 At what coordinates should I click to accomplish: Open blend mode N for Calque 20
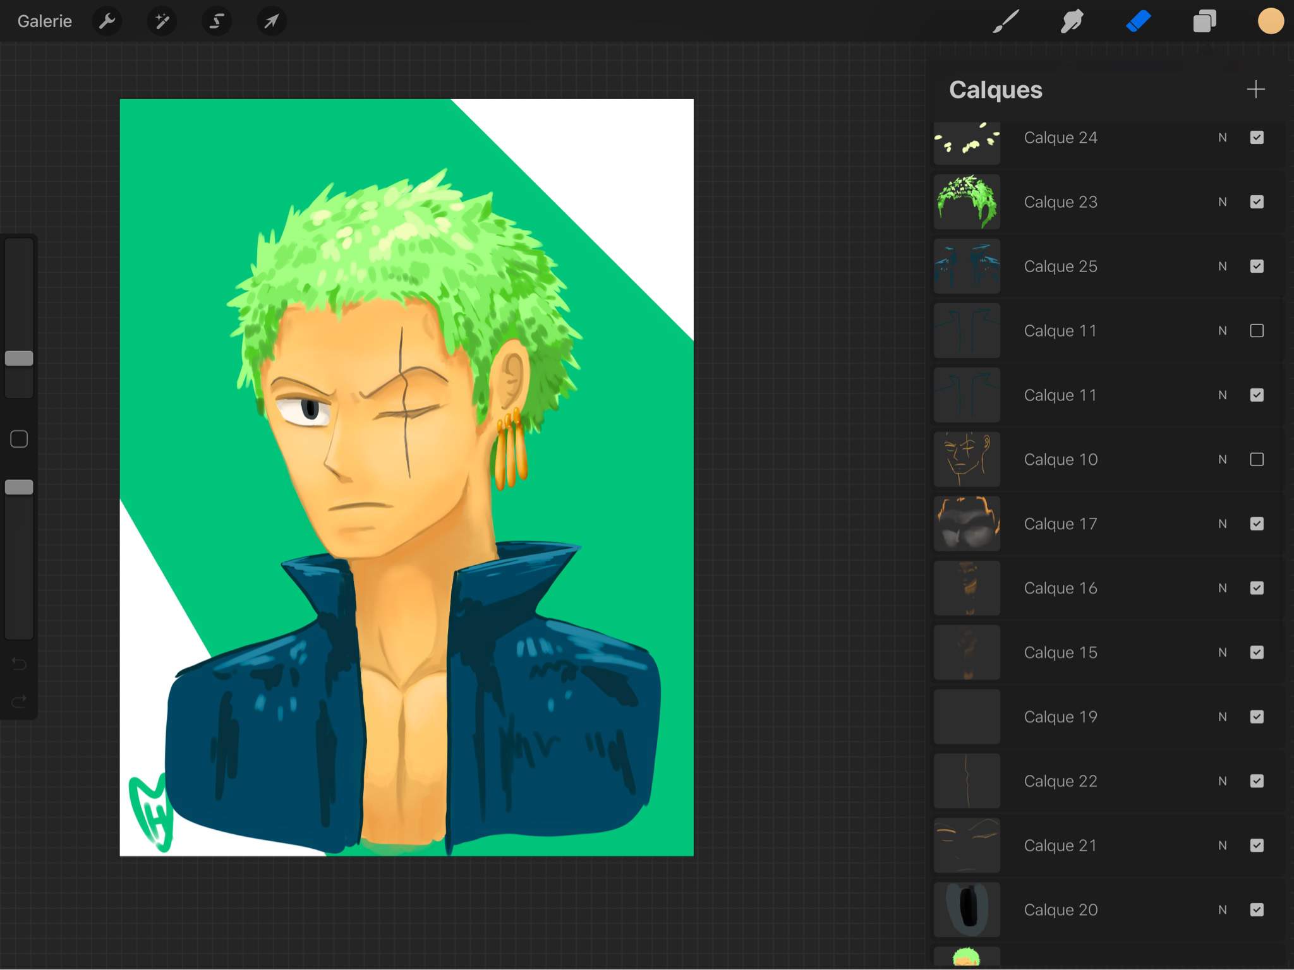1223,910
